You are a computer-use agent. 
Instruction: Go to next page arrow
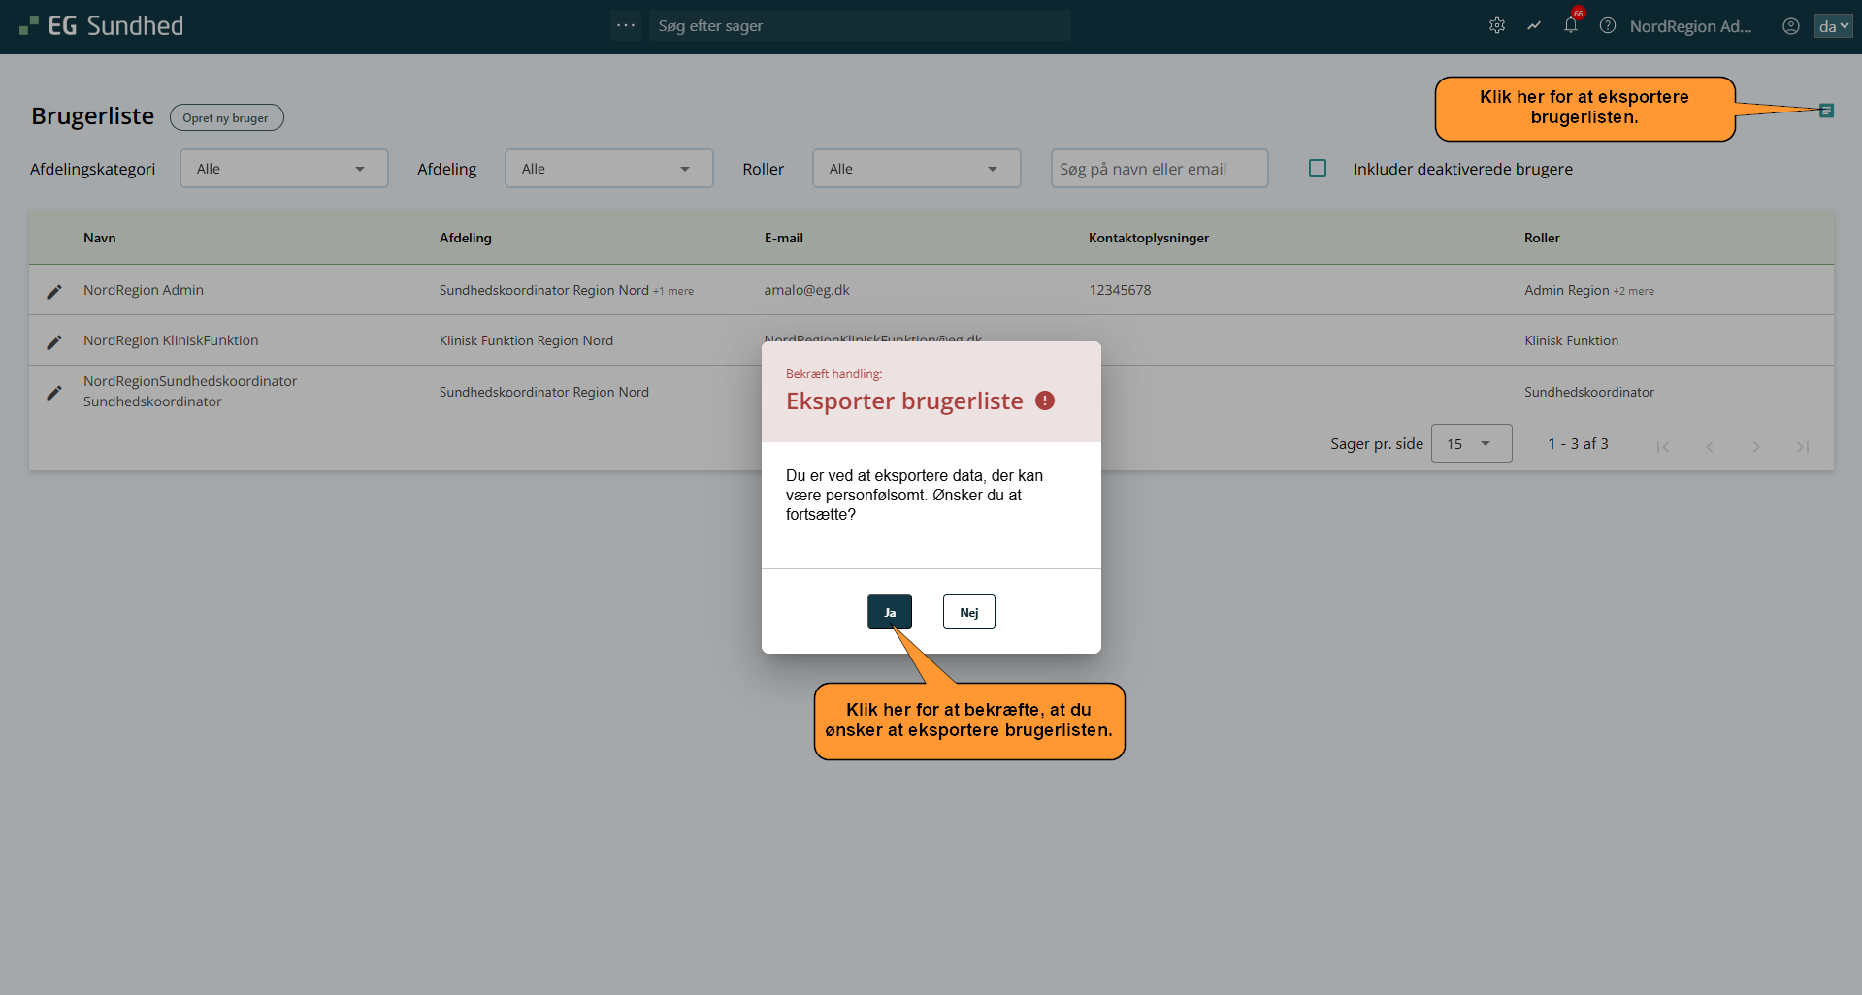point(1756,446)
